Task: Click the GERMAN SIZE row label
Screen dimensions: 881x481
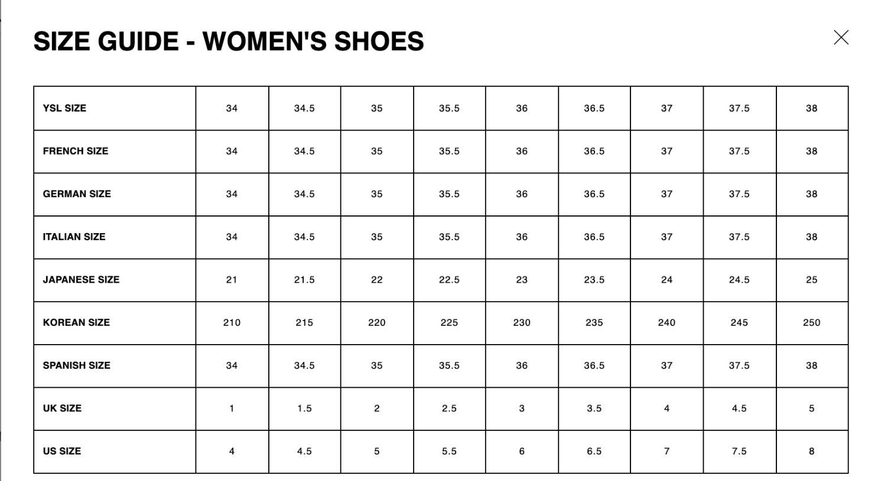Action: pyautogui.click(x=77, y=194)
